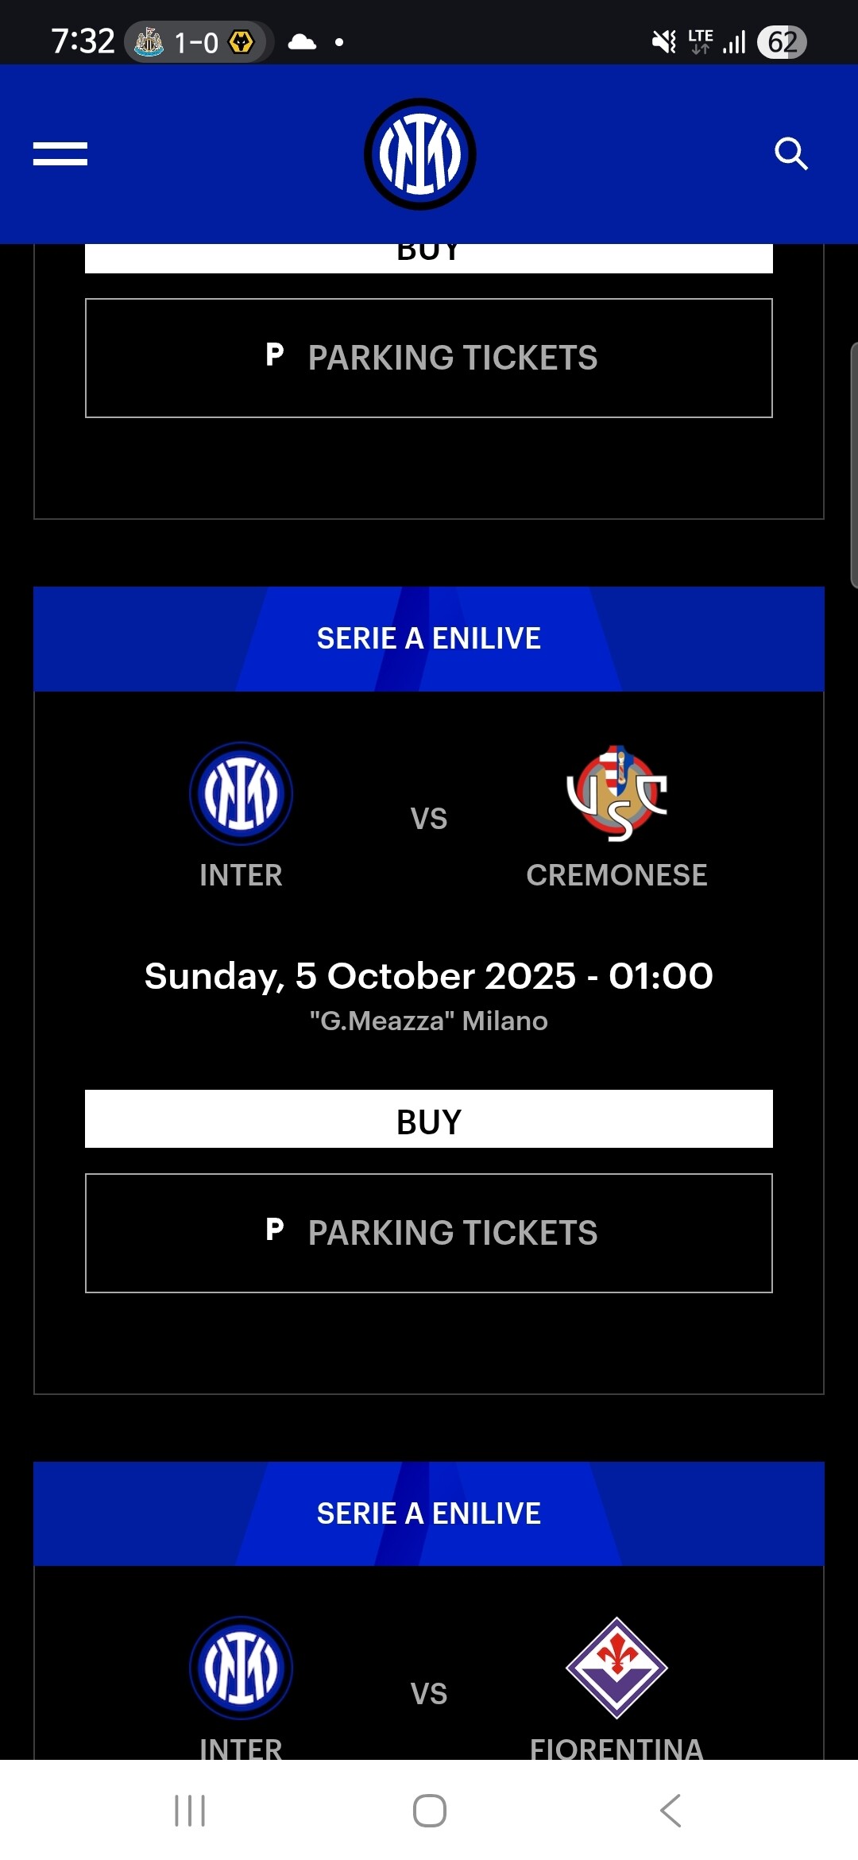Tap the Inter logo in header
Image resolution: width=858 pixels, height=1860 pixels.
[x=420, y=154]
